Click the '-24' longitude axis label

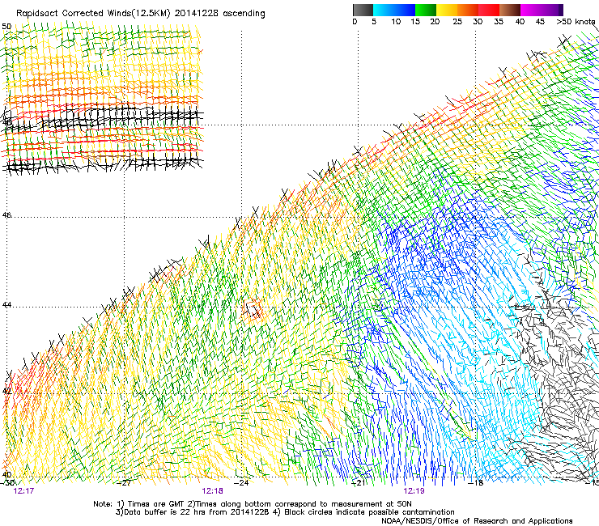click(241, 483)
